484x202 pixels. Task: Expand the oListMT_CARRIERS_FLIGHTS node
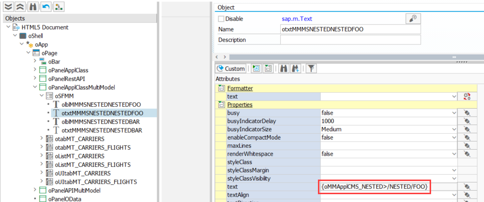pos(42,164)
